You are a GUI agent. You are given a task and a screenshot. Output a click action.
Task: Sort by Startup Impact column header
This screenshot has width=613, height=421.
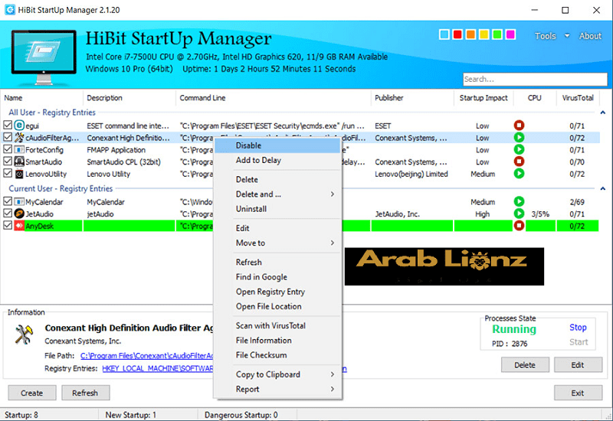click(484, 98)
